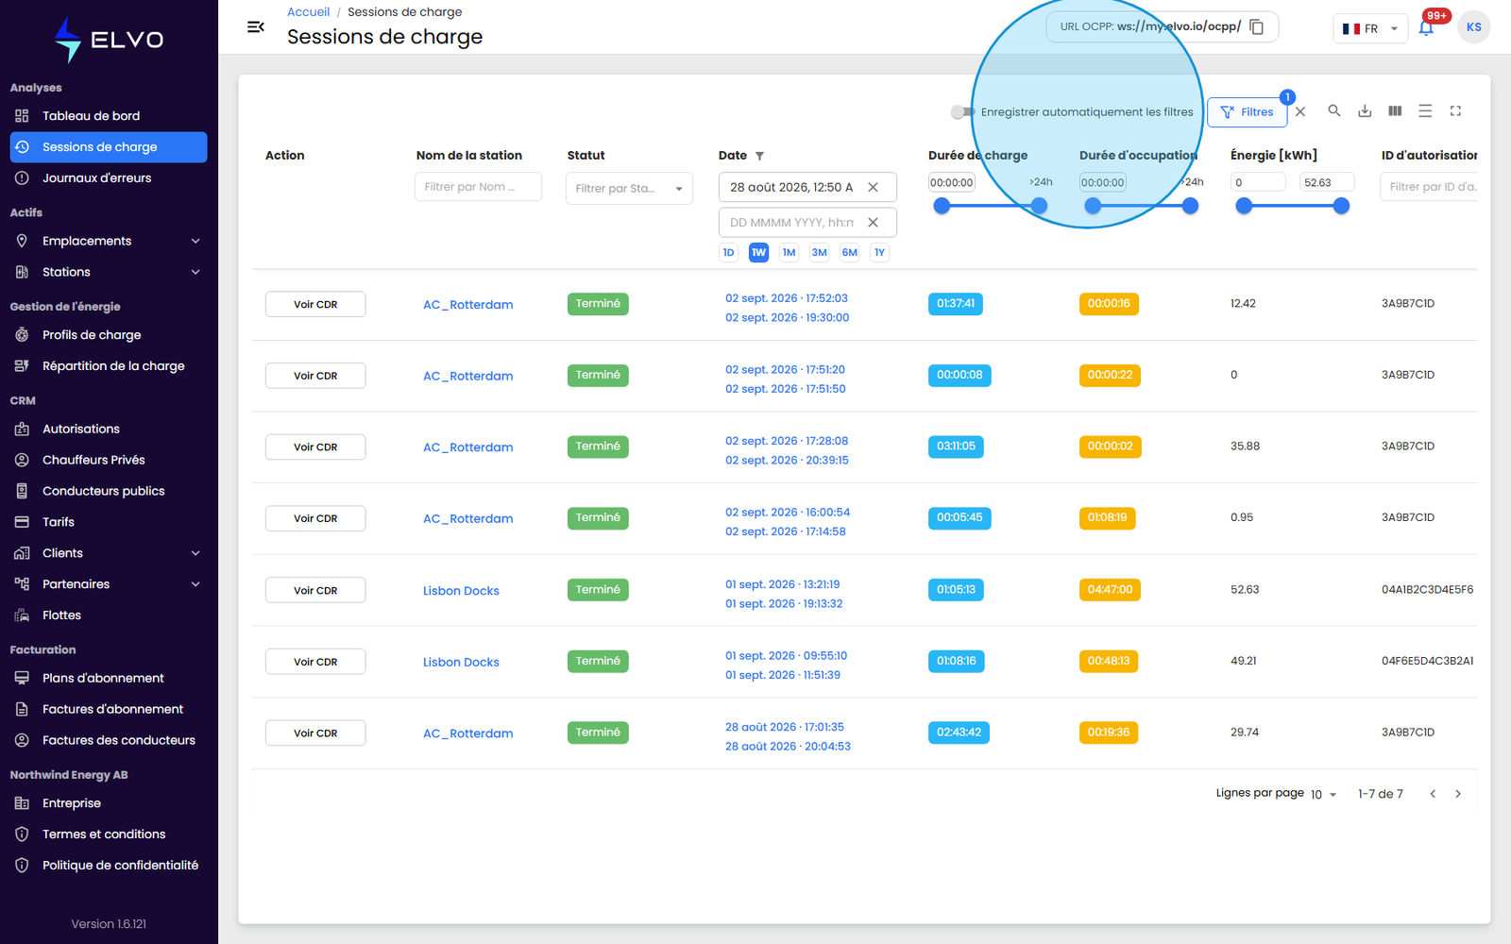Toggle Enregistrer automatiquement les filtres switch
This screenshot has width=1511, height=944.
pyautogui.click(x=962, y=112)
